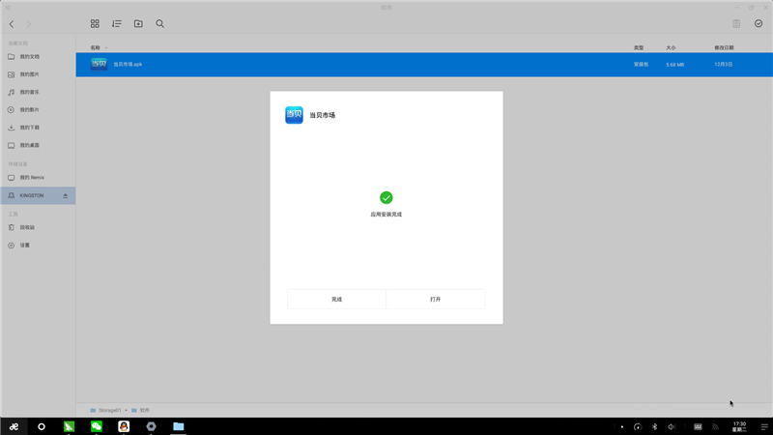The width and height of the screenshot is (773, 435).
Task: Sort by the 大小 column header
Action: pyautogui.click(x=671, y=47)
